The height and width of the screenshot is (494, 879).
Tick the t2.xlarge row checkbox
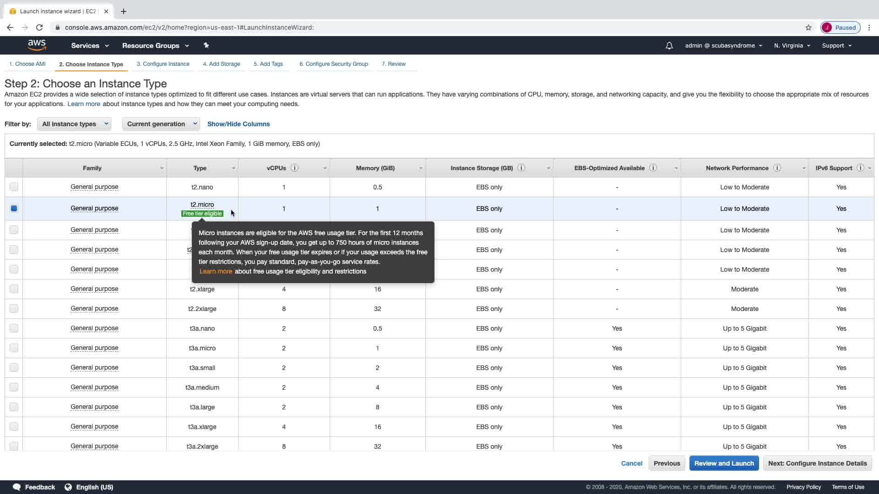tap(14, 289)
